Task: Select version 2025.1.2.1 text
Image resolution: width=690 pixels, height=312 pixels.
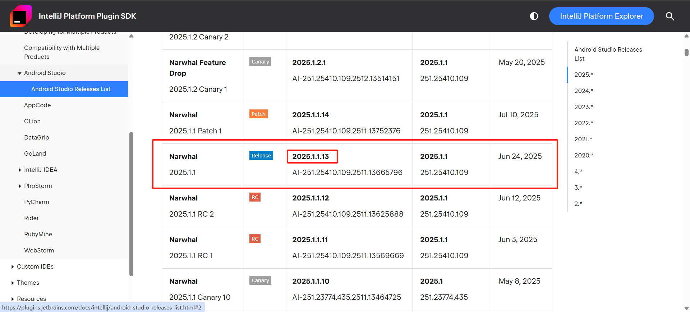Action: coord(309,62)
